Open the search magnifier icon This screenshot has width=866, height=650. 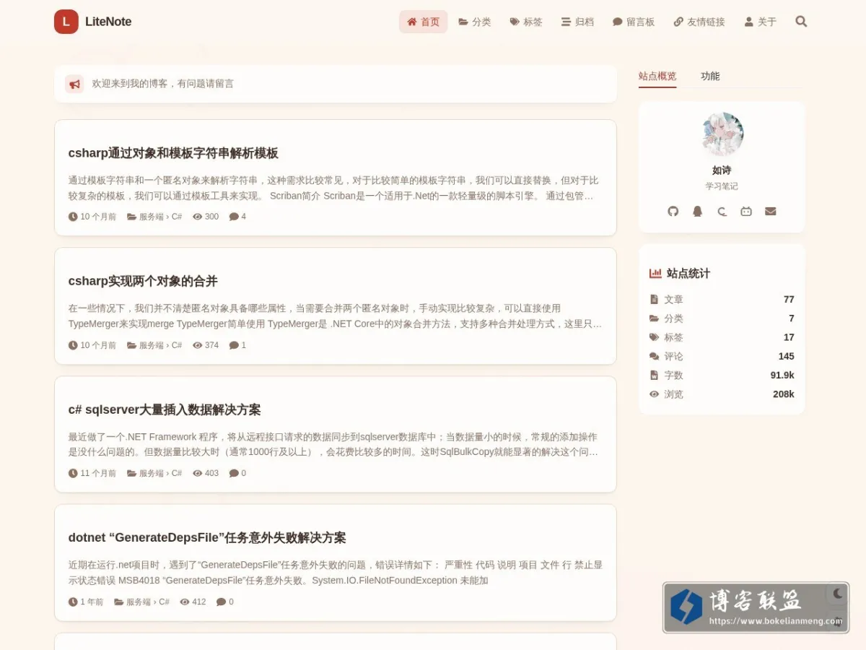coord(801,22)
